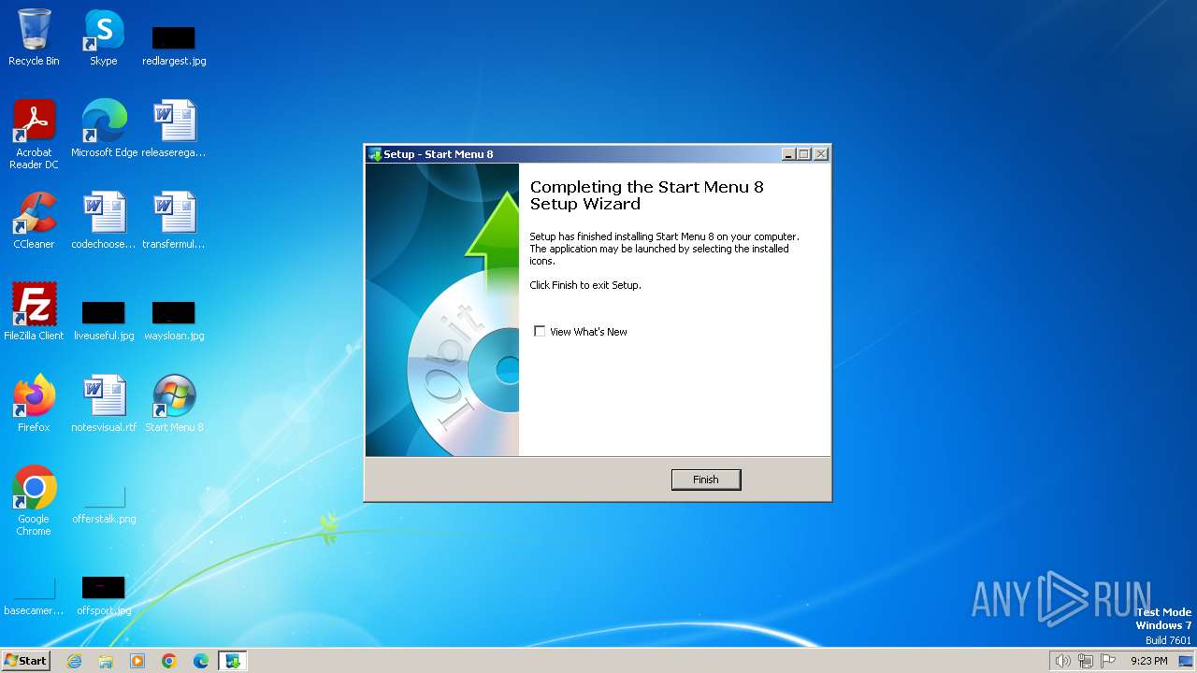The width and height of the screenshot is (1197, 673).
Task: Launch FileZilla Client desktop shortcut
Action: point(34,312)
